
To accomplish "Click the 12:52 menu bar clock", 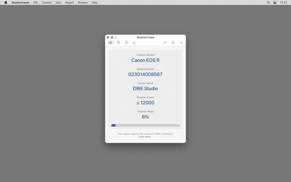I will pos(283,2).
